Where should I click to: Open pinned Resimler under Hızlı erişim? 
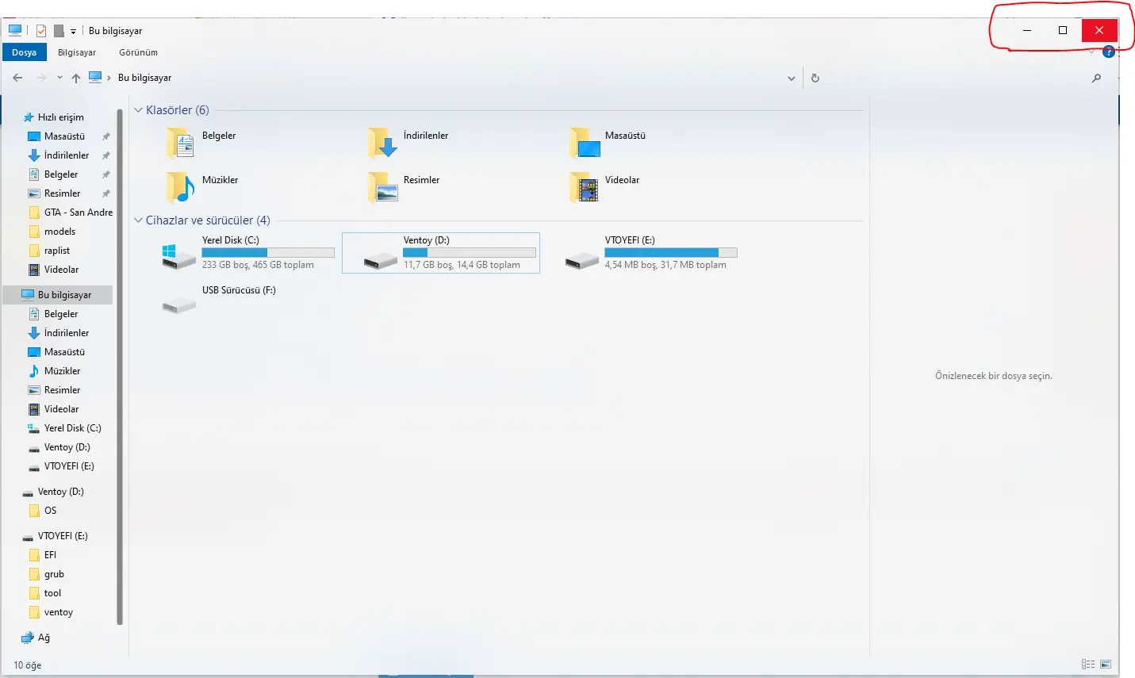pyautogui.click(x=62, y=193)
